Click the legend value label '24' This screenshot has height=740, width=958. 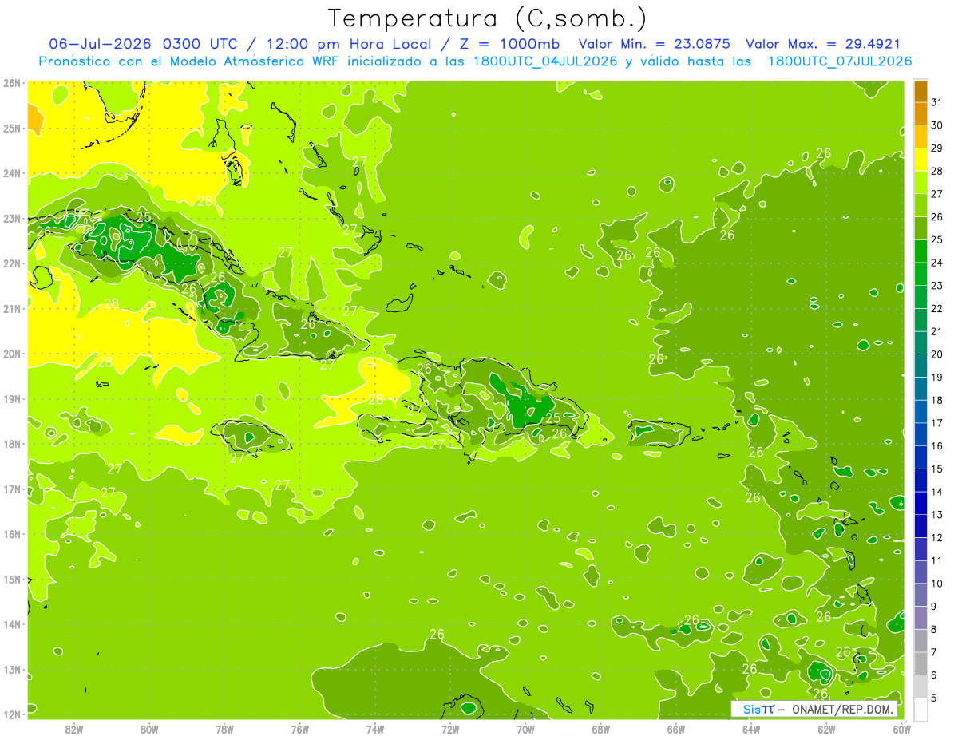pos(936,263)
